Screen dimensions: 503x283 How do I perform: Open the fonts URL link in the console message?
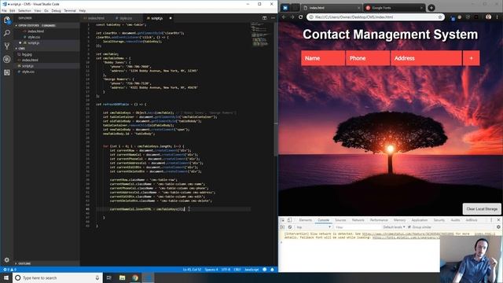406,237
